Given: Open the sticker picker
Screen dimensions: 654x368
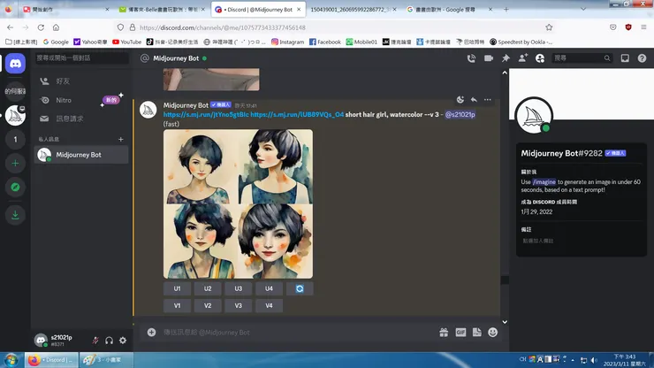Looking at the screenshot, I should 476,333.
